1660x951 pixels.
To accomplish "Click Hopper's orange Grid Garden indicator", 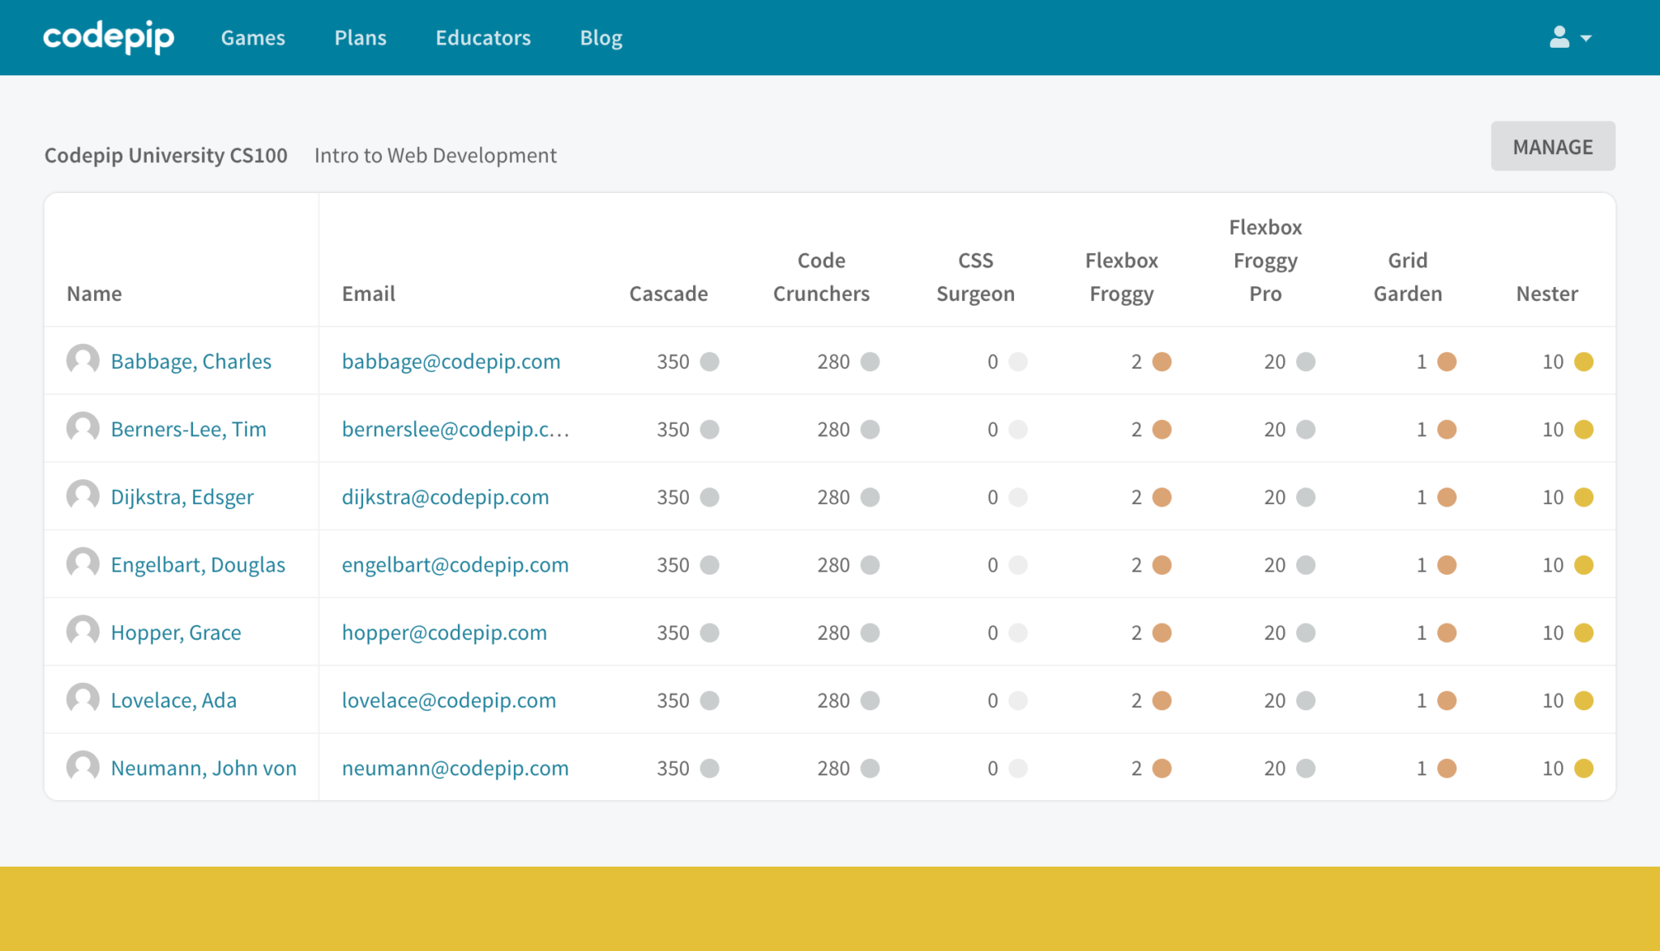I will (1448, 632).
